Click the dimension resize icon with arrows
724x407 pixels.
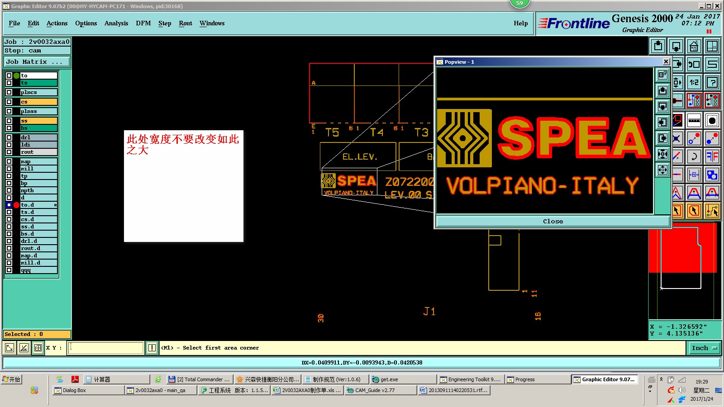tap(694, 175)
